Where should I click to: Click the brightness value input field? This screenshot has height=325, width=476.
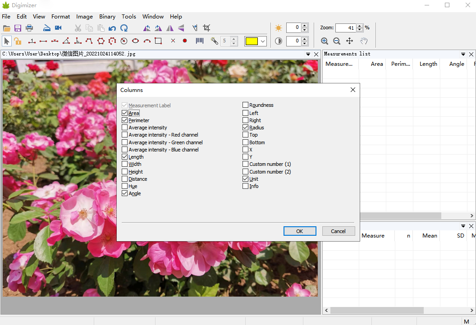point(294,27)
